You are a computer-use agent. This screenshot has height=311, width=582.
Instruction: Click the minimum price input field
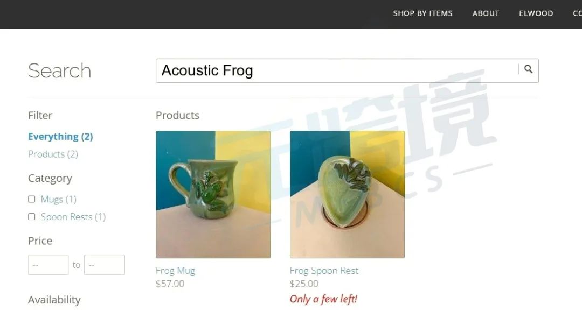[48, 265]
